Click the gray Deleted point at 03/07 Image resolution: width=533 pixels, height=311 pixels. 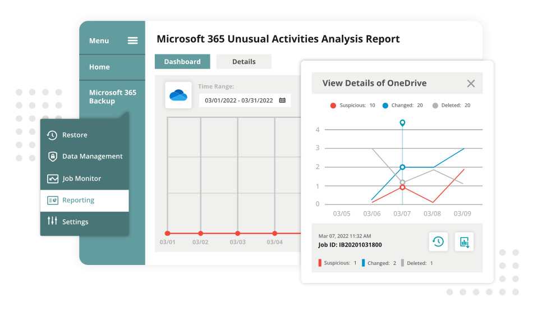pyautogui.click(x=402, y=182)
